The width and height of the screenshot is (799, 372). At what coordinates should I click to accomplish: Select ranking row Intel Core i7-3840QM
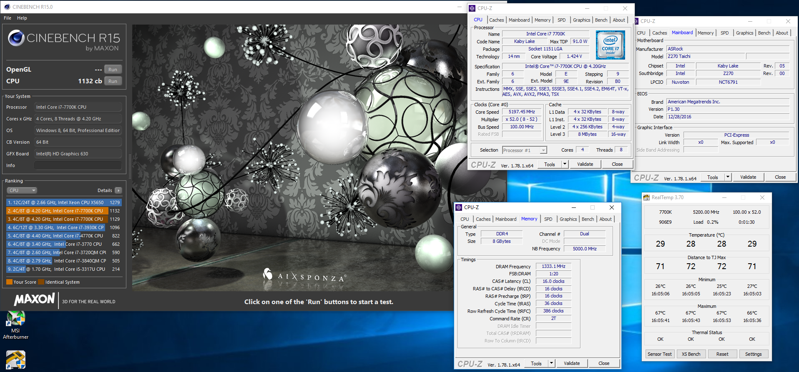pyautogui.click(x=64, y=261)
